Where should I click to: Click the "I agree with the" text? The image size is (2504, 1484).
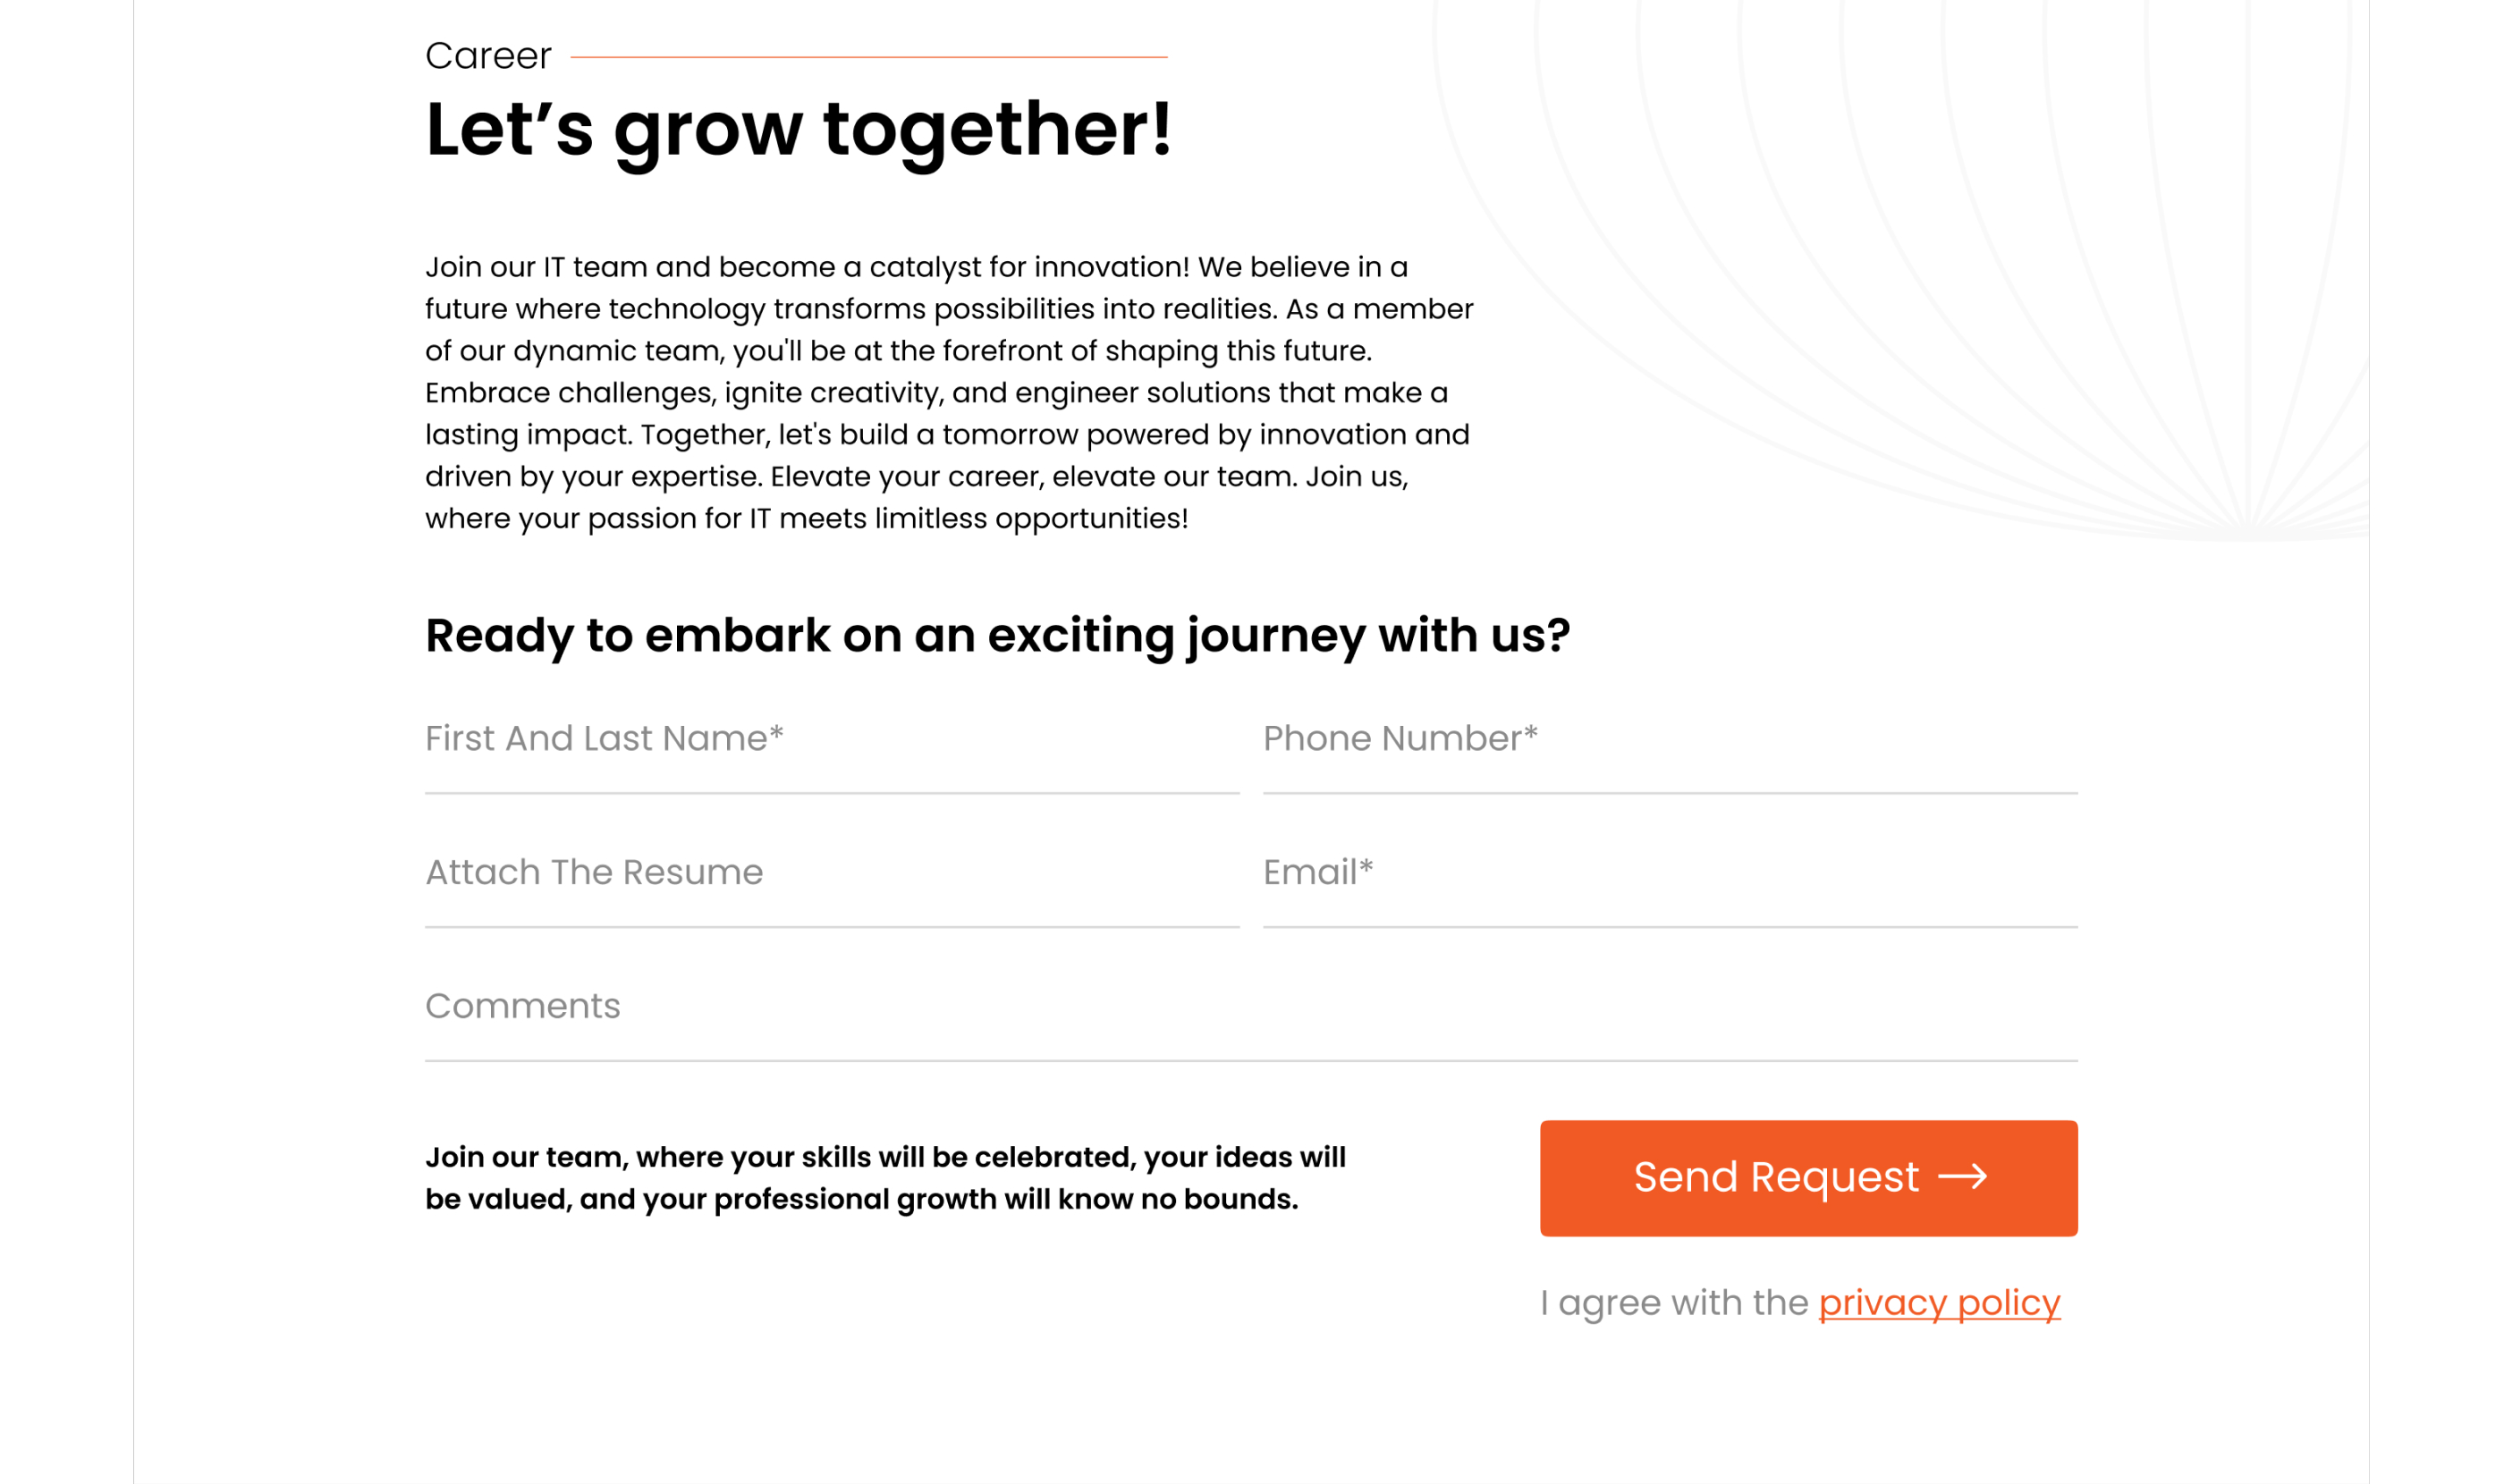point(1674,1303)
